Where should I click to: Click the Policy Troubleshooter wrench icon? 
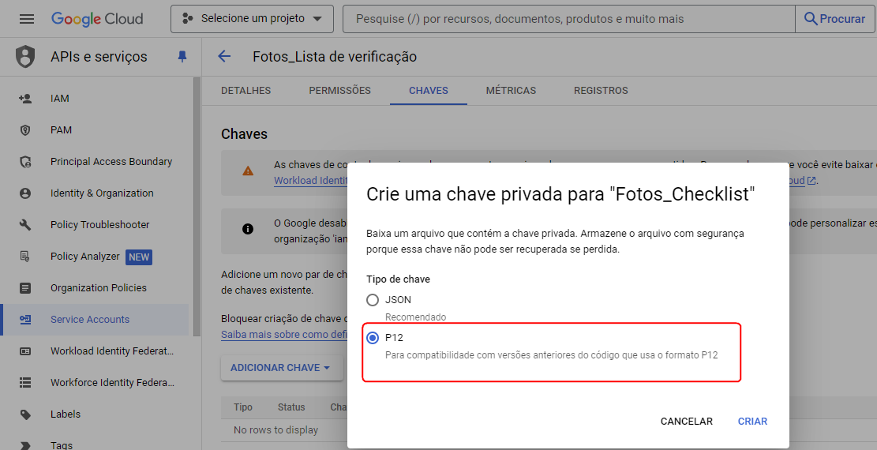(25, 224)
